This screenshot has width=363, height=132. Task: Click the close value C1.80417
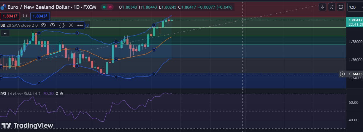pos(187,7)
